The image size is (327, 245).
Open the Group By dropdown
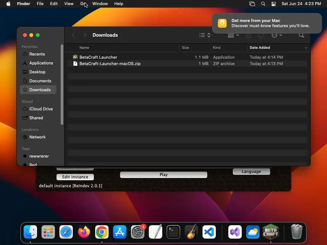pyautogui.click(x=233, y=35)
